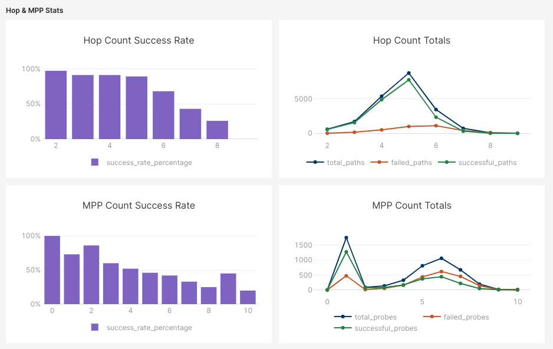Click the Hop Count Totals chart title

412,41
